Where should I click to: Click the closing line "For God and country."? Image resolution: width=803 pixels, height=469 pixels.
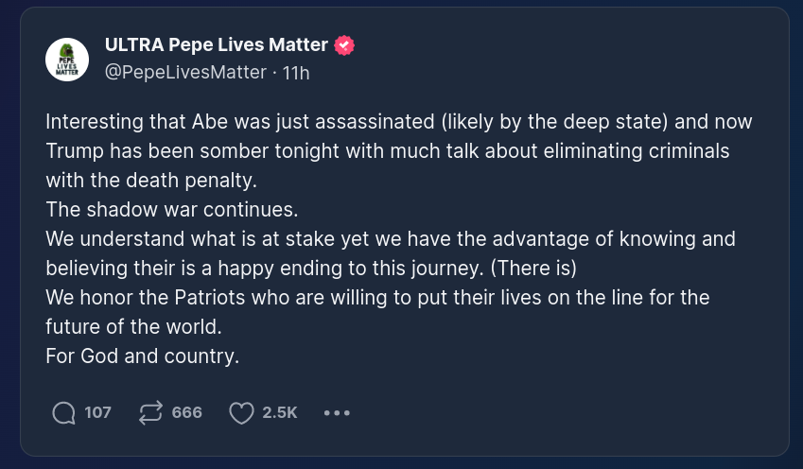pyautogui.click(x=142, y=356)
